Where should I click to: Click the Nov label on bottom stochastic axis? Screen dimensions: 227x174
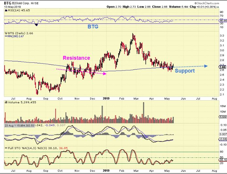point(77,171)
